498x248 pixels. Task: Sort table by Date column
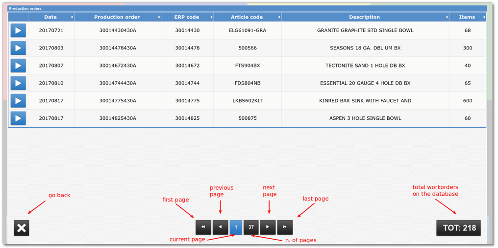click(x=51, y=17)
